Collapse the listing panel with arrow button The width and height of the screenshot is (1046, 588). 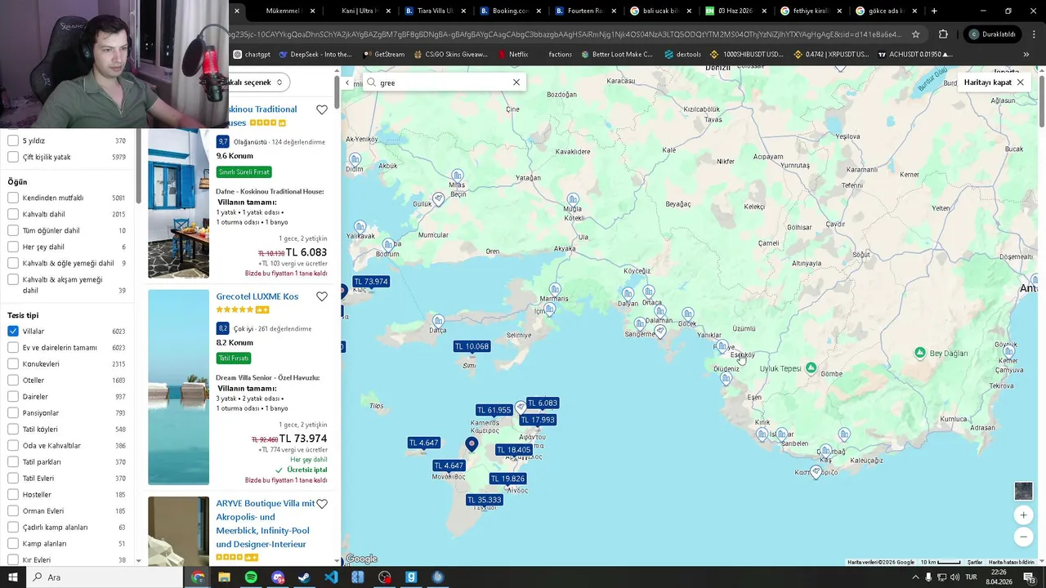pyautogui.click(x=347, y=82)
